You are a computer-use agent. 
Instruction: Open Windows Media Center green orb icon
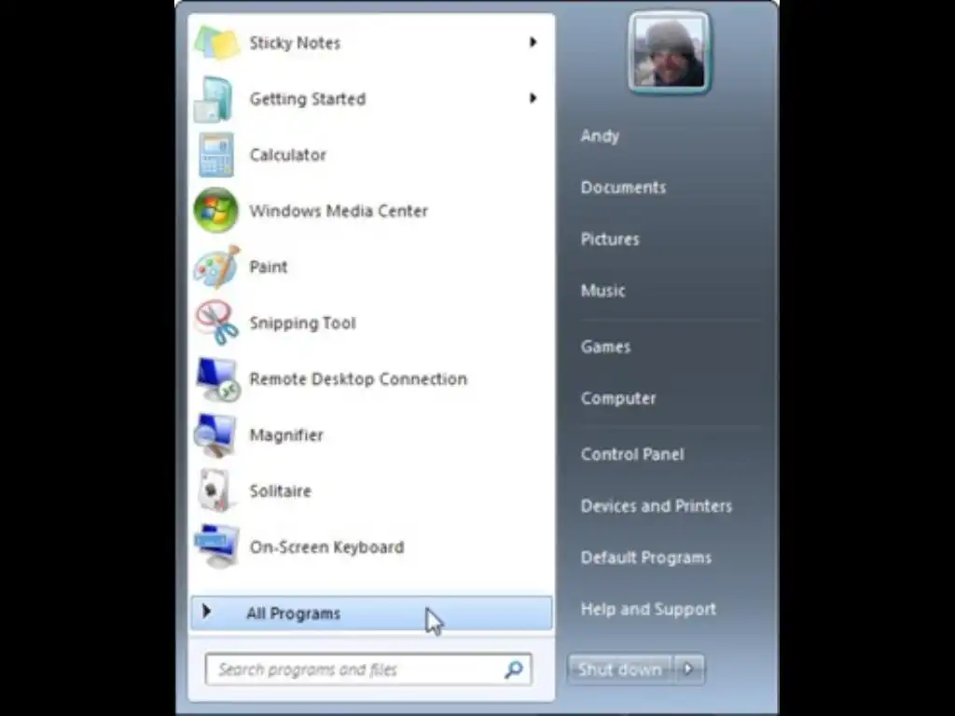(215, 211)
